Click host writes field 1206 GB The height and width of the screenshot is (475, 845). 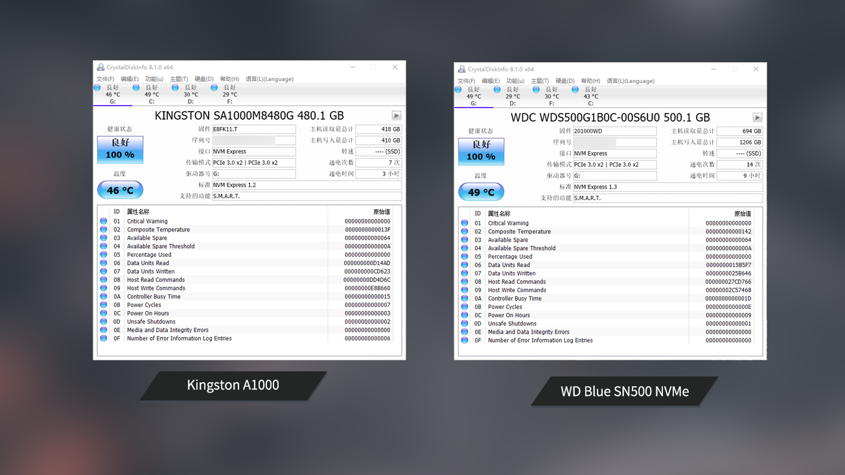point(739,142)
